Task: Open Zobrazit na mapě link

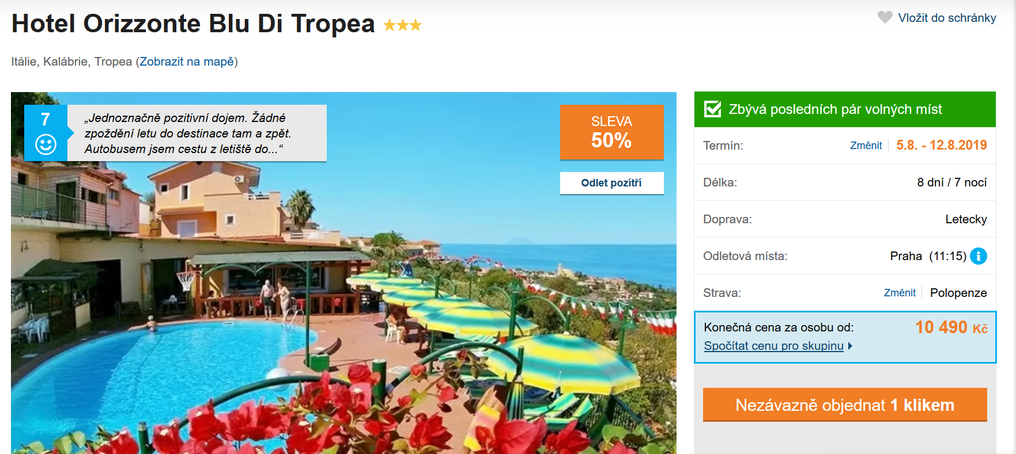Action: tap(187, 62)
